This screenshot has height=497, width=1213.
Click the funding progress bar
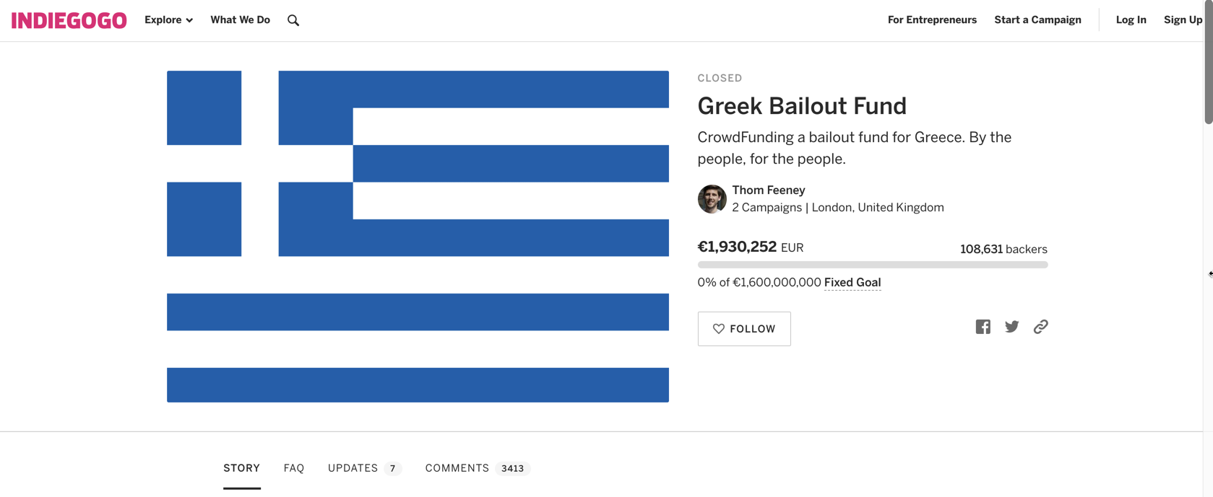873,265
